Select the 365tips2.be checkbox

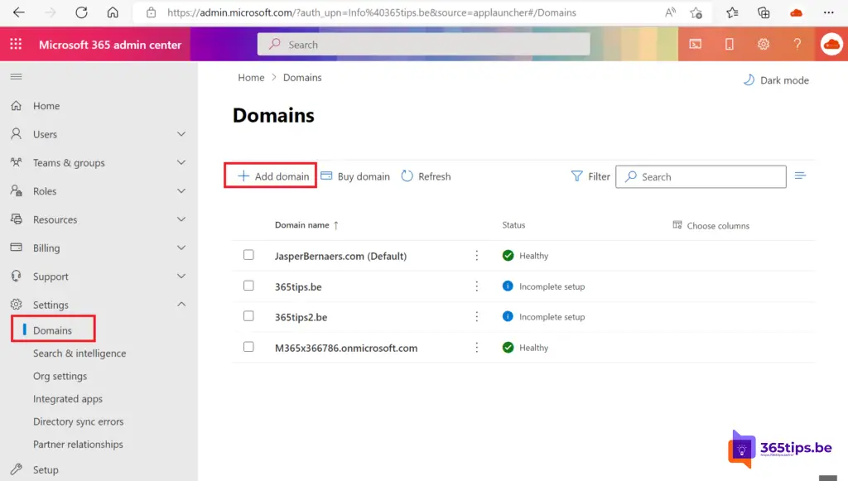(x=248, y=315)
